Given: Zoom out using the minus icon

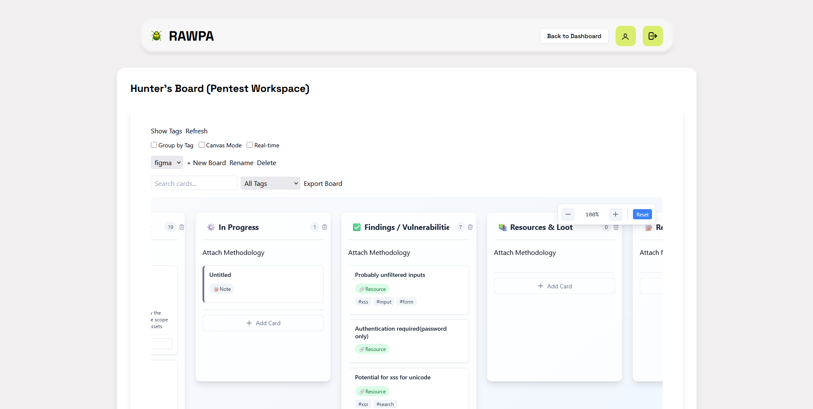Looking at the screenshot, I should [568, 214].
